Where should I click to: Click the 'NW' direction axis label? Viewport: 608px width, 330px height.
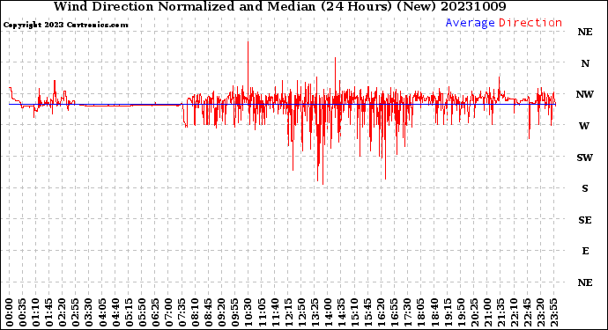click(x=585, y=94)
